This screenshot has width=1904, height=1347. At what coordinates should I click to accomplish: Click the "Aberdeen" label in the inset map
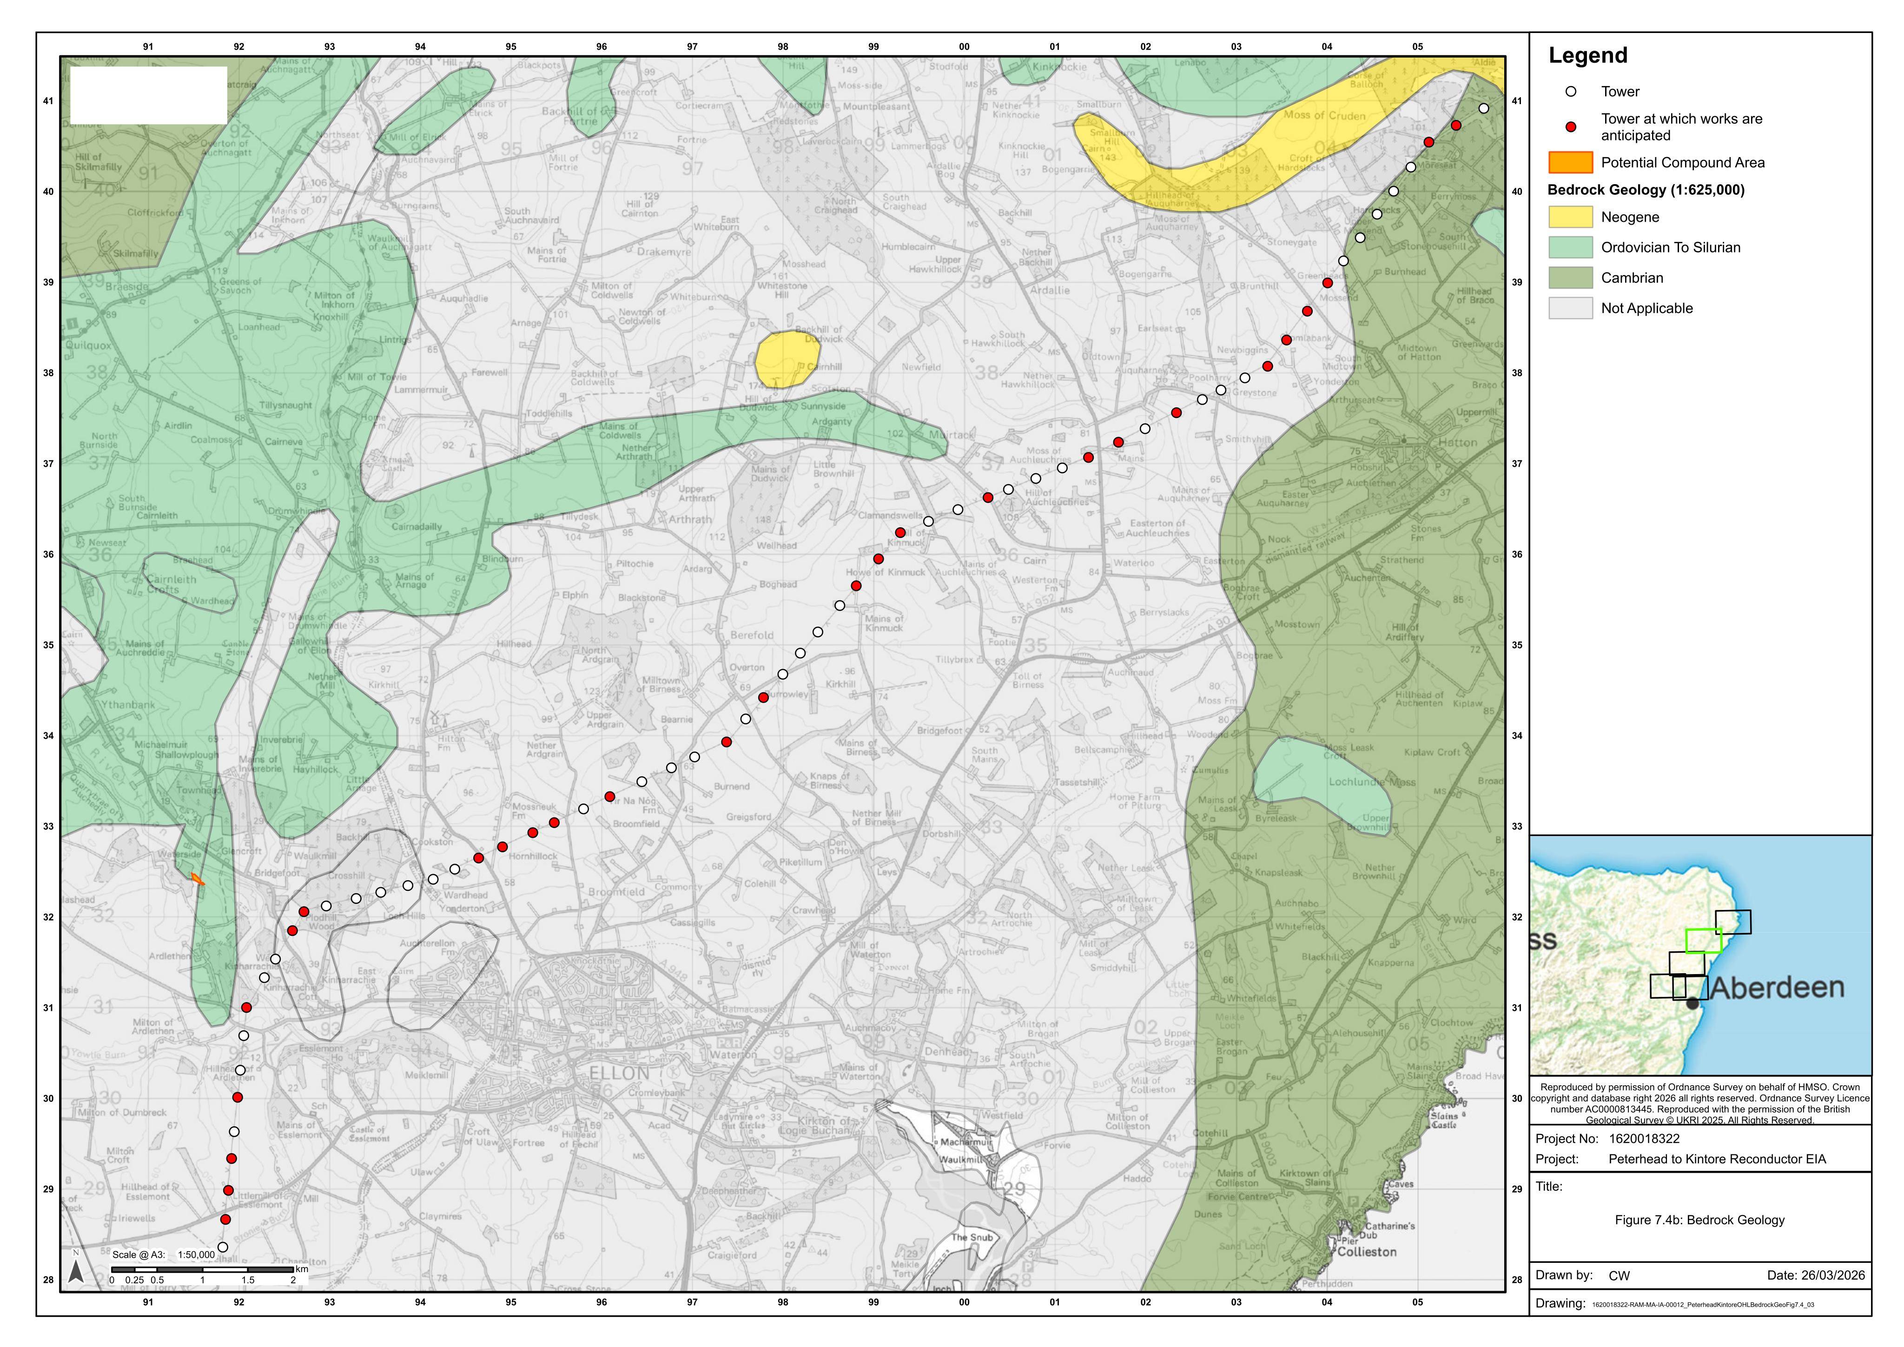pyautogui.click(x=1777, y=988)
